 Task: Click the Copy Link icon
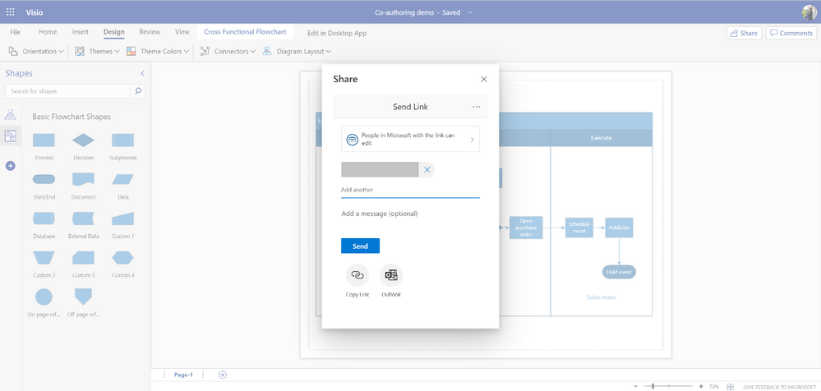pos(357,275)
